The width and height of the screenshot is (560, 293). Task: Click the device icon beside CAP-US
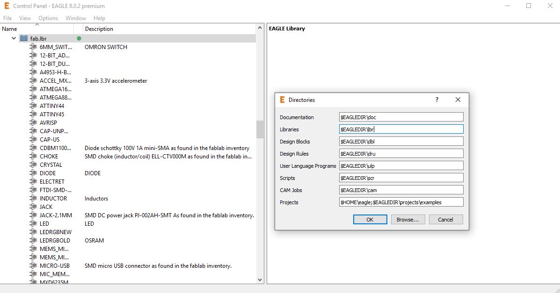pyautogui.click(x=33, y=139)
